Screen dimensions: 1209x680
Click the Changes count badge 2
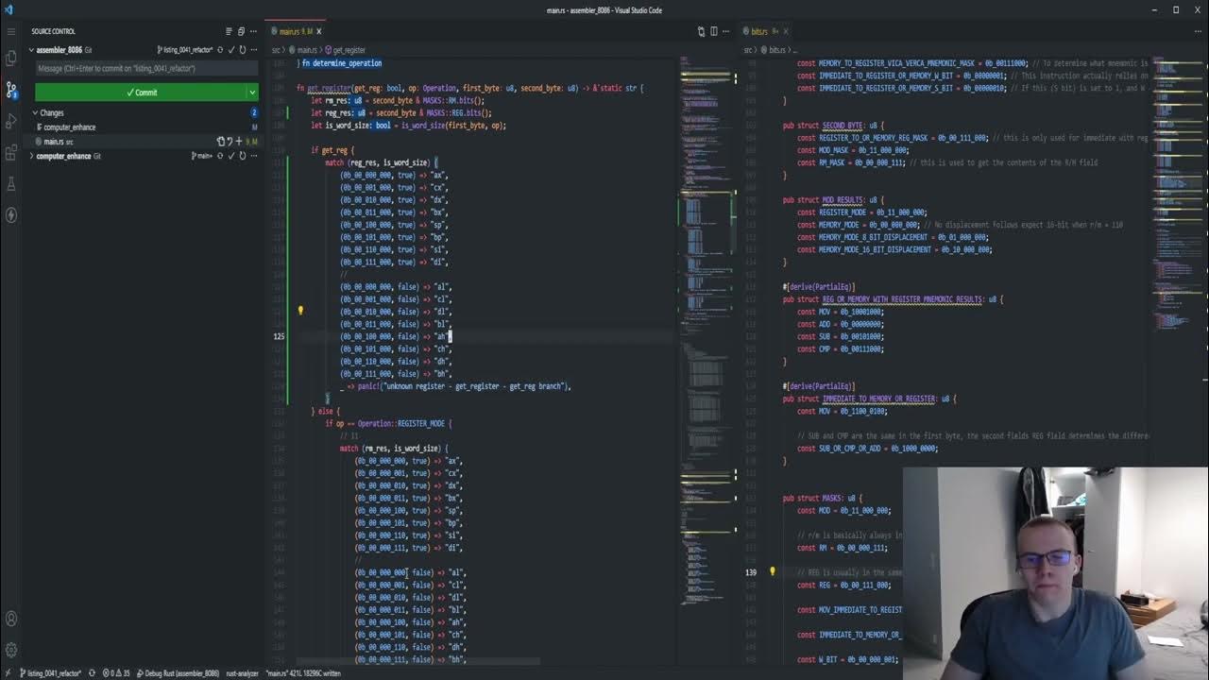tap(253, 113)
